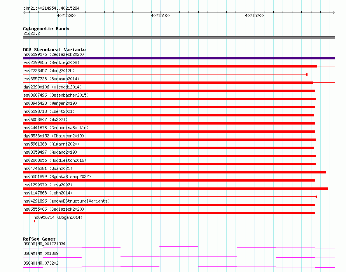Click the red start marker of nsv956734
Image resolution: width=346 pixels, height=272 pixels.
[x=35, y=221]
